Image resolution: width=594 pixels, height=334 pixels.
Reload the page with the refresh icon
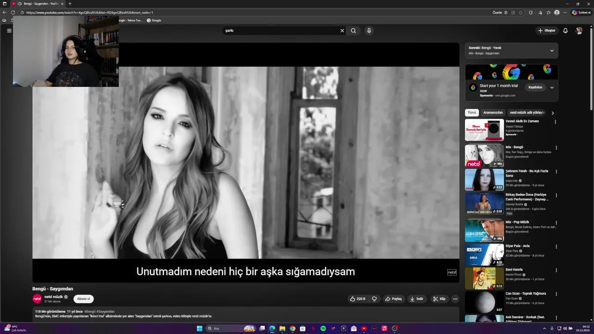(x=13, y=13)
